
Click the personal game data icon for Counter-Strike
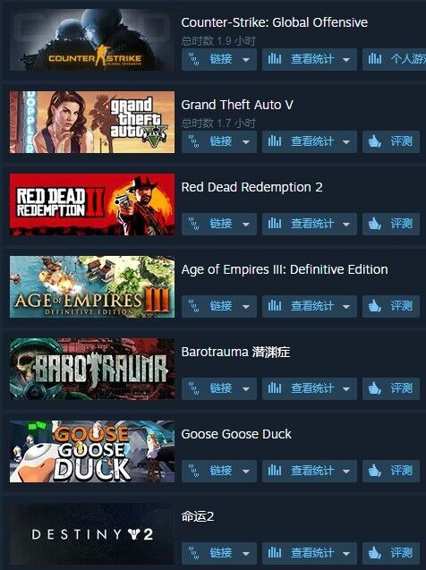pyautogui.click(x=375, y=59)
